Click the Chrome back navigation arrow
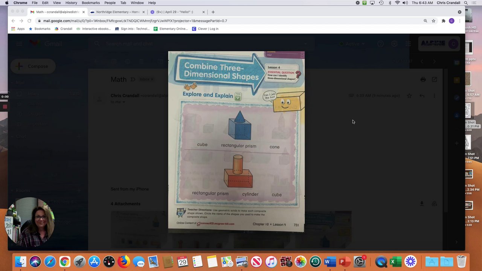The image size is (482, 271). pos(13,21)
